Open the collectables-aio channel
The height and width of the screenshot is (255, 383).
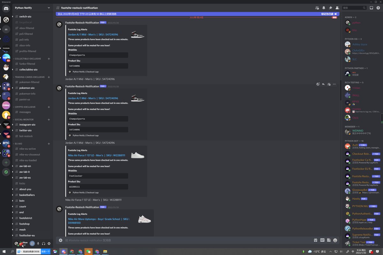coord(33,69)
